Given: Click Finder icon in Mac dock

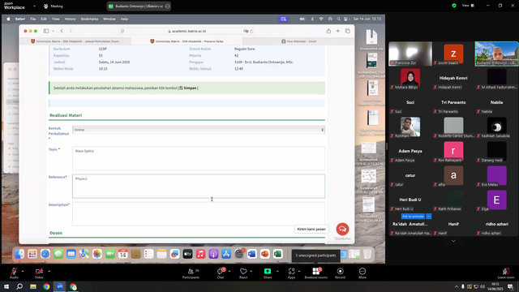Looking at the screenshot, I should pyautogui.click(x=19, y=254).
